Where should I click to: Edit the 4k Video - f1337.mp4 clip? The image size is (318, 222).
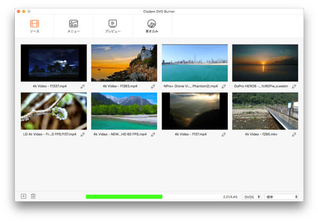[x=83, y=86]
